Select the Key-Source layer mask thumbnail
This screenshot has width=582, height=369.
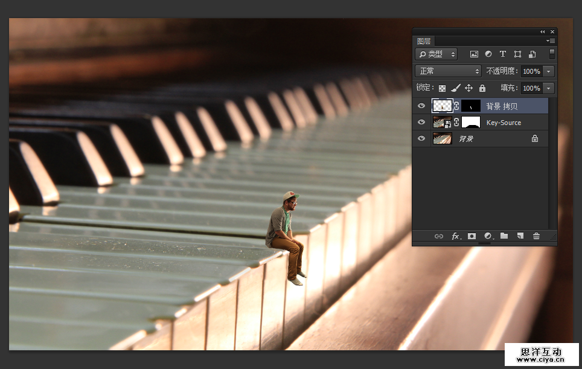(470, 123)
